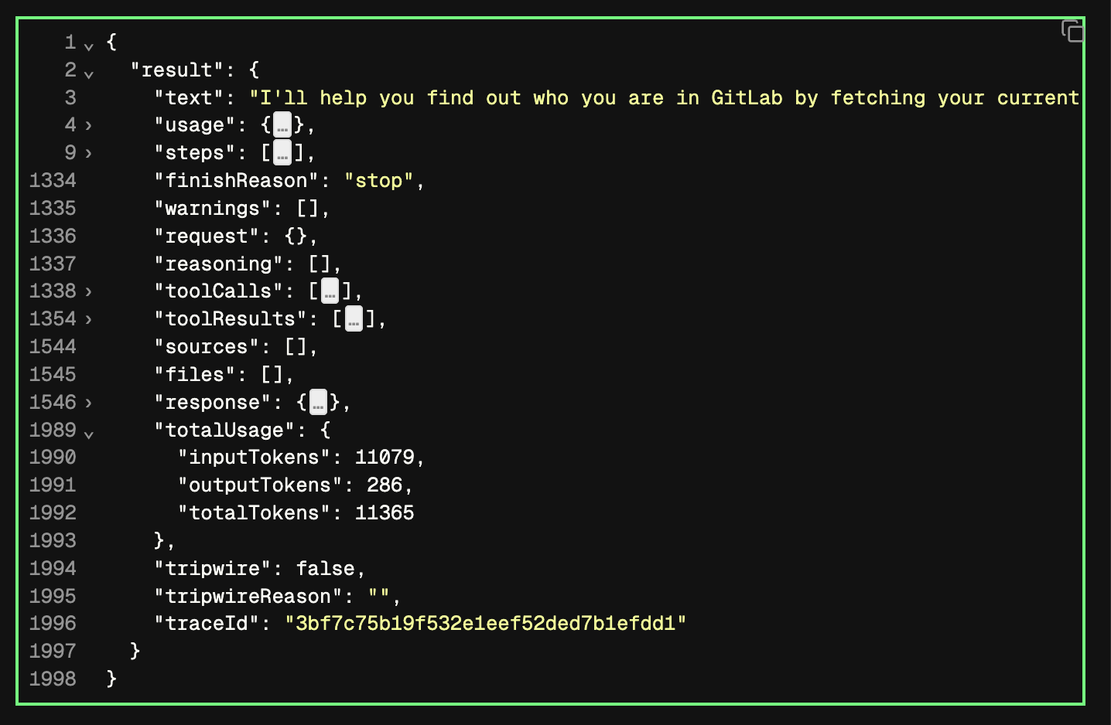The width and height of the screenshot is (1111, 725).
Task: Click the ellipsis placeholder in "toolResults"
Action: 354,319
